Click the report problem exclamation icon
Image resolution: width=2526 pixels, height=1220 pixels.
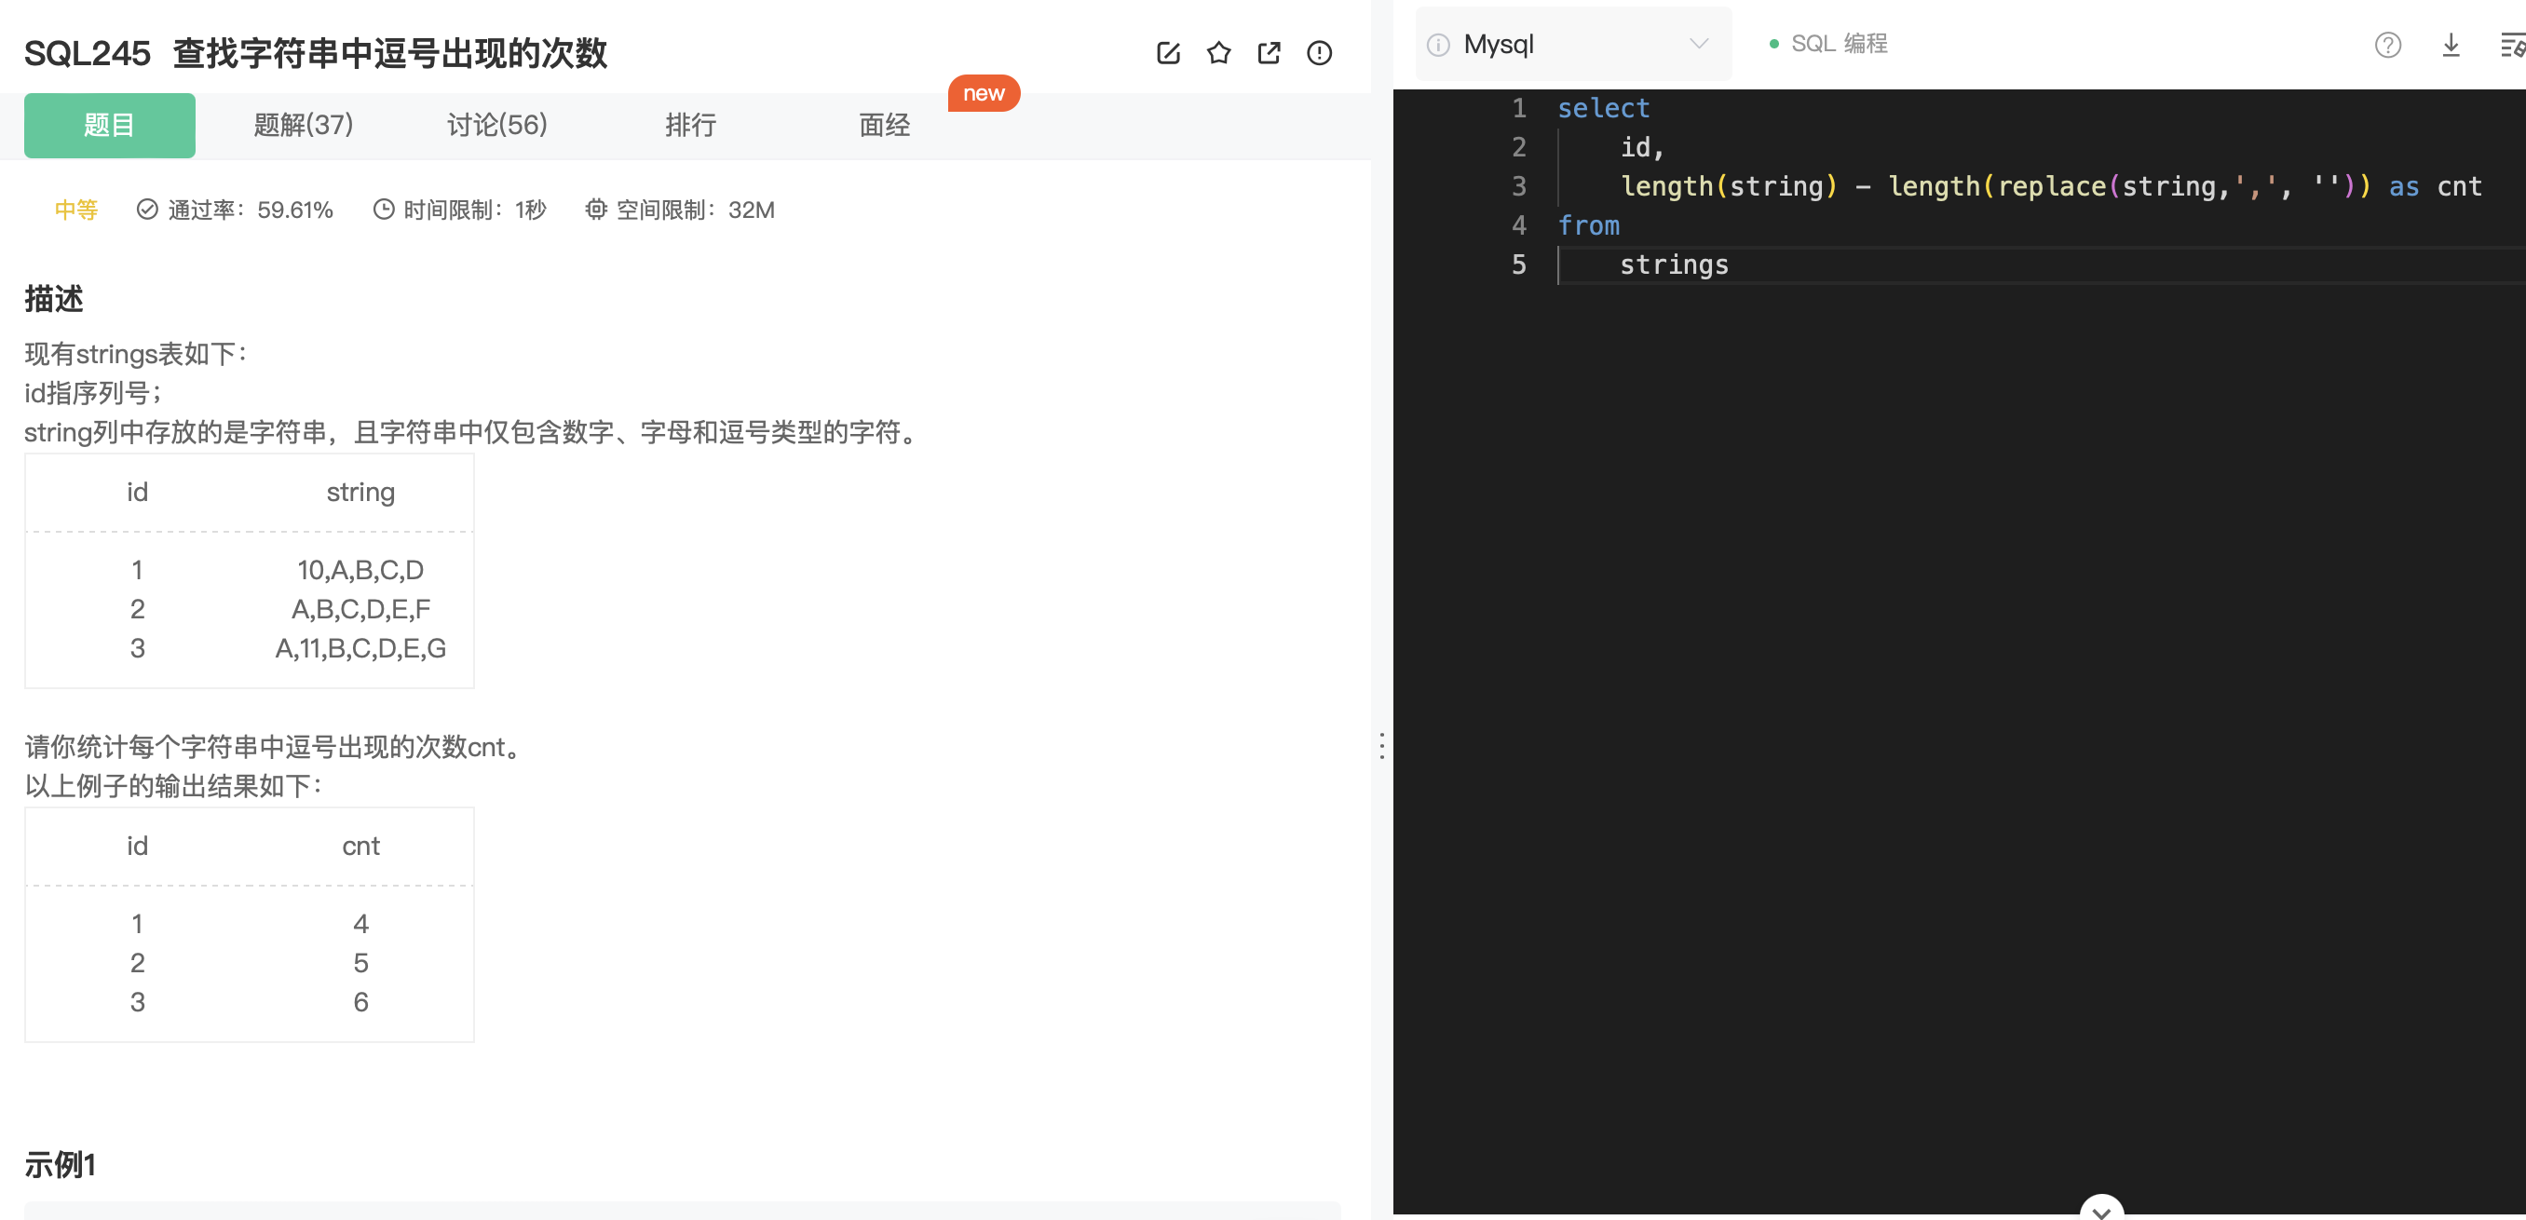(x=1320, y=53)
